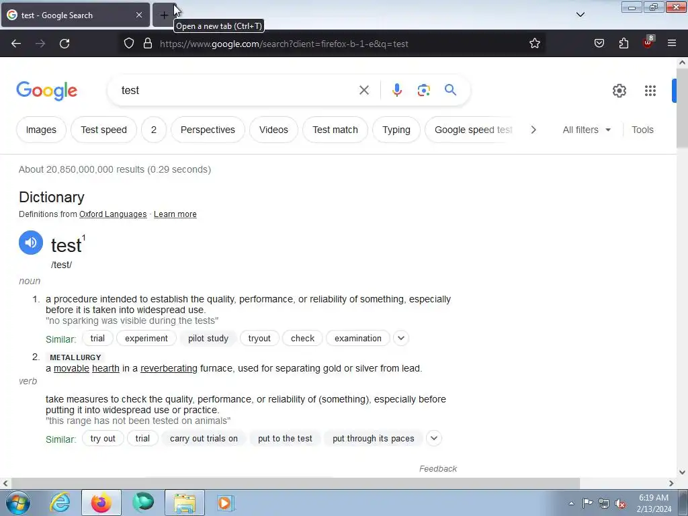Image resolution: width=688 pixels, height=516 pixels.
Task: Open search Tools
Action: [642, 130]
